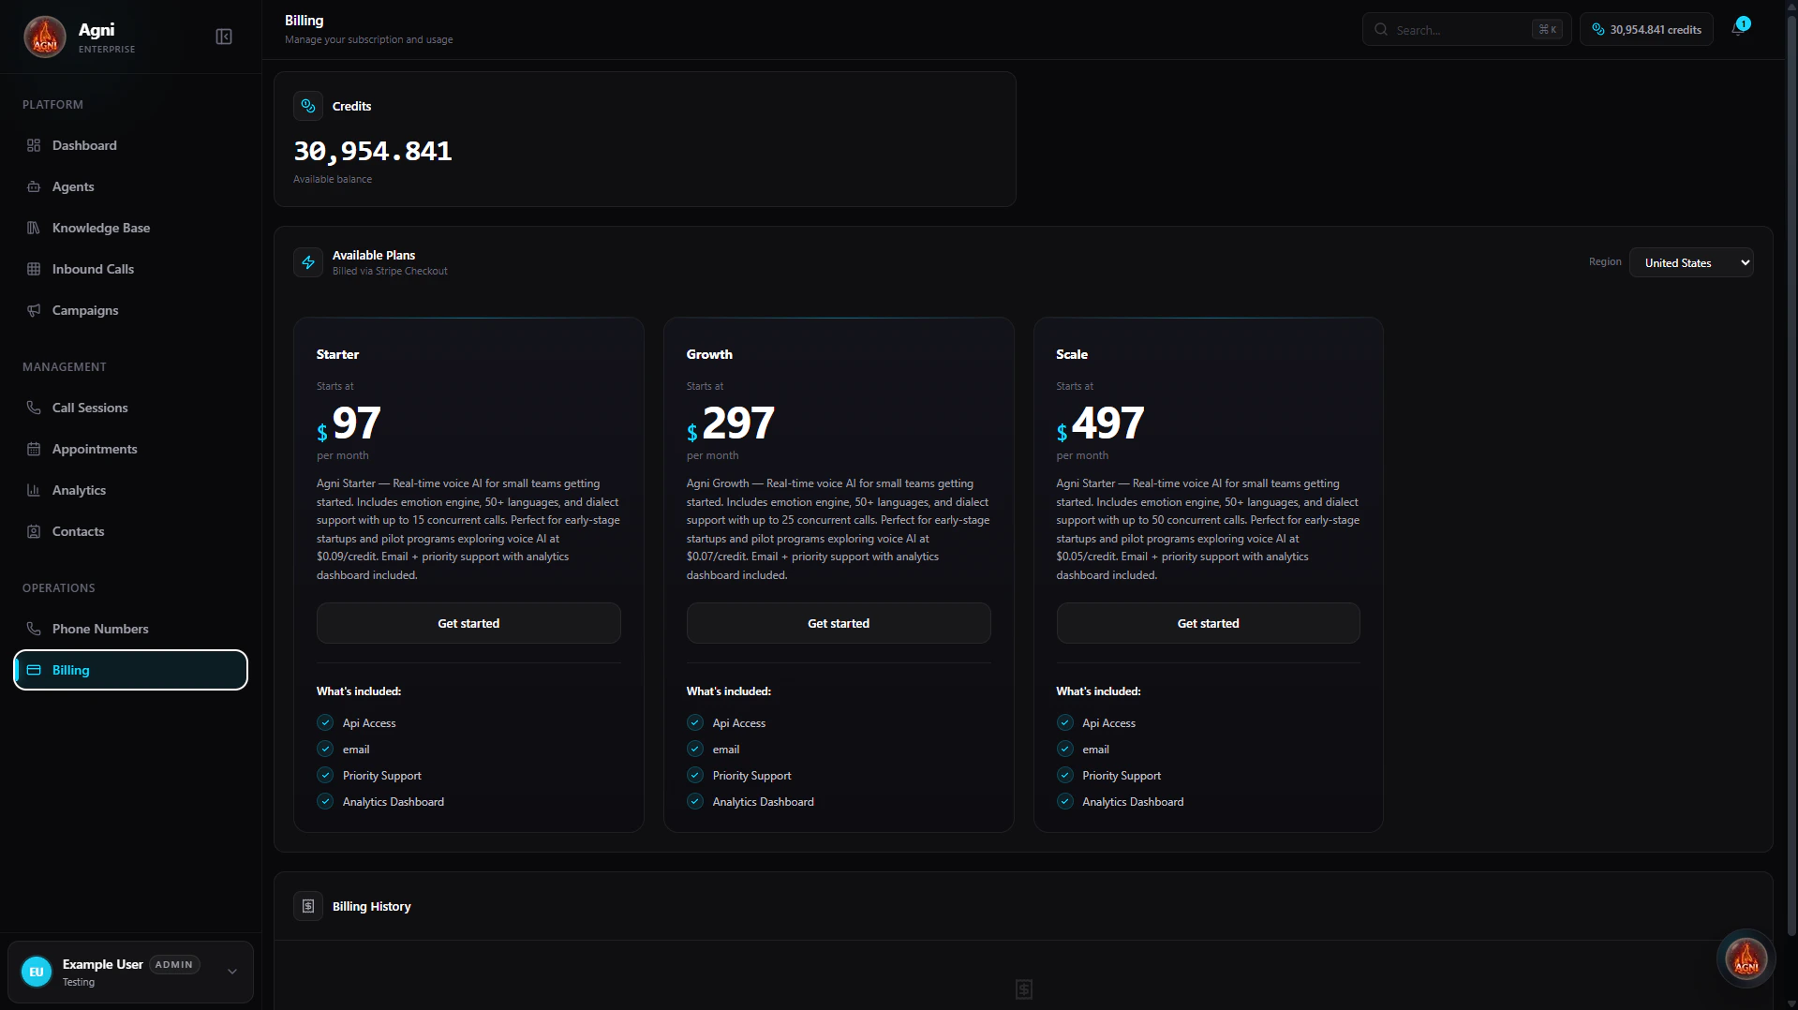
Task: Expand the Example User account menu chevron
Action: 232,972
